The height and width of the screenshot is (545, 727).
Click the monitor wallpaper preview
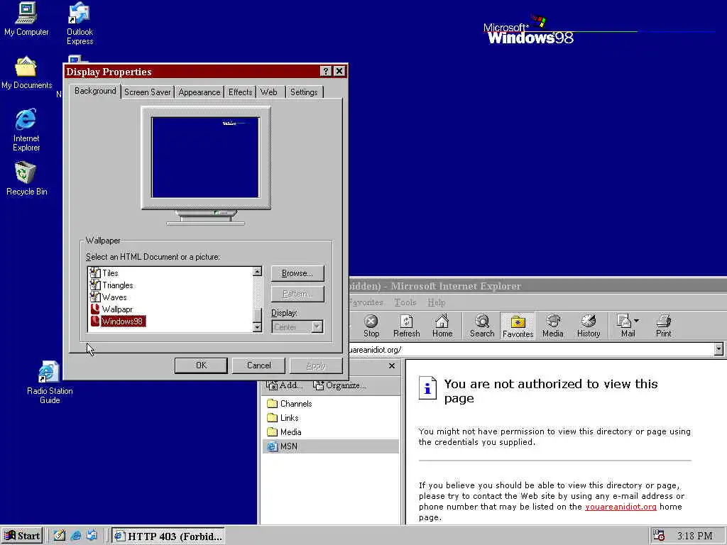[205, 158]
